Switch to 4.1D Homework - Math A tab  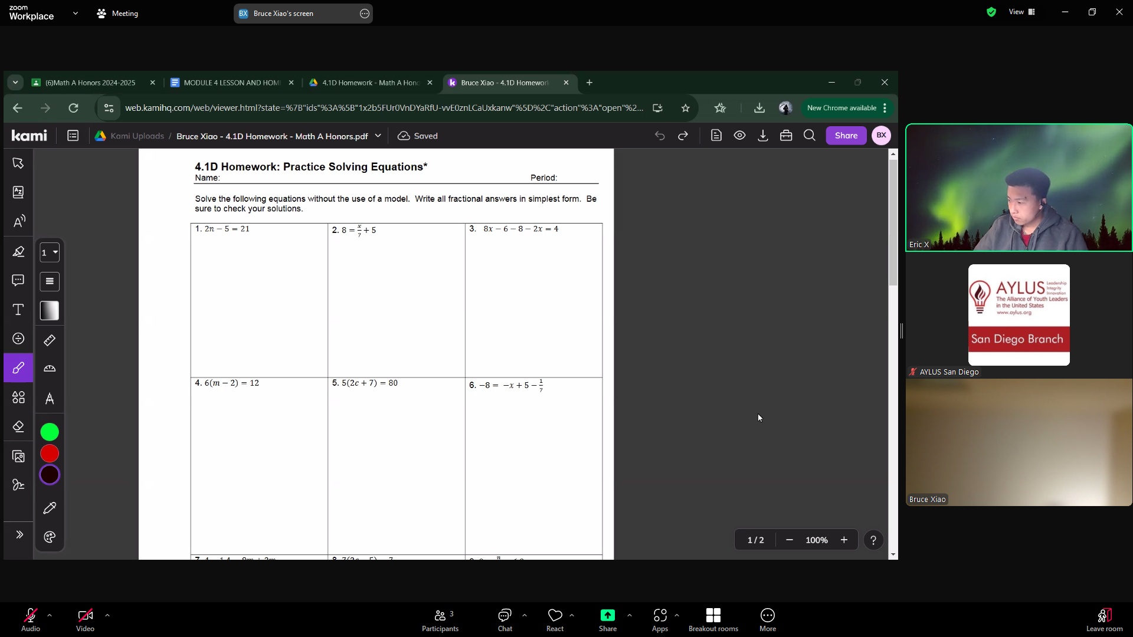370,83
